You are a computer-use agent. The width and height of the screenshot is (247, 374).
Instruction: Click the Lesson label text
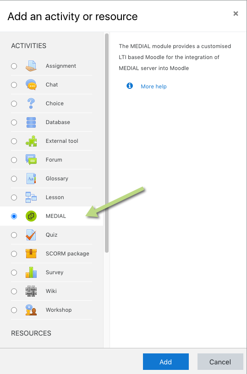[x=55, y=197]
